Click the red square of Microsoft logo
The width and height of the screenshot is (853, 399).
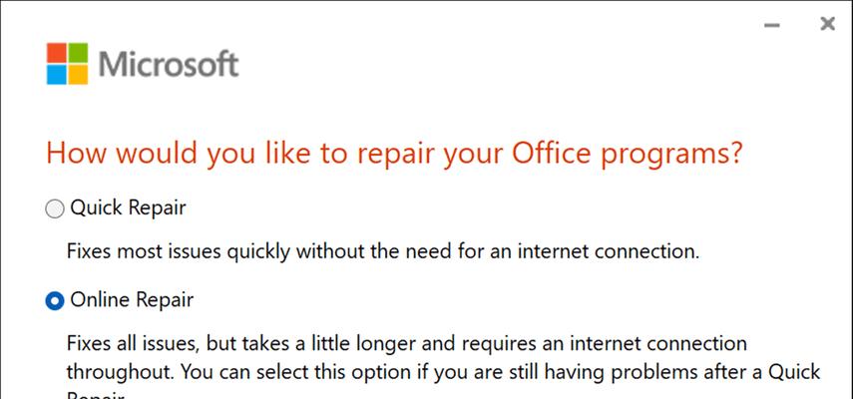tap(56, 53)
